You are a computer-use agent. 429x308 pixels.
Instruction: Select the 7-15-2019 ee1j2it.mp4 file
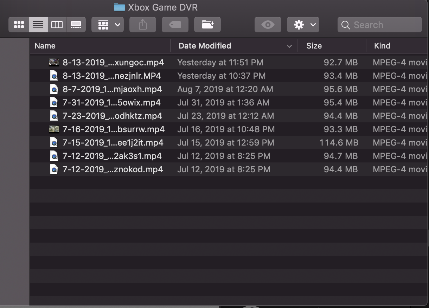tap(113, 142)
